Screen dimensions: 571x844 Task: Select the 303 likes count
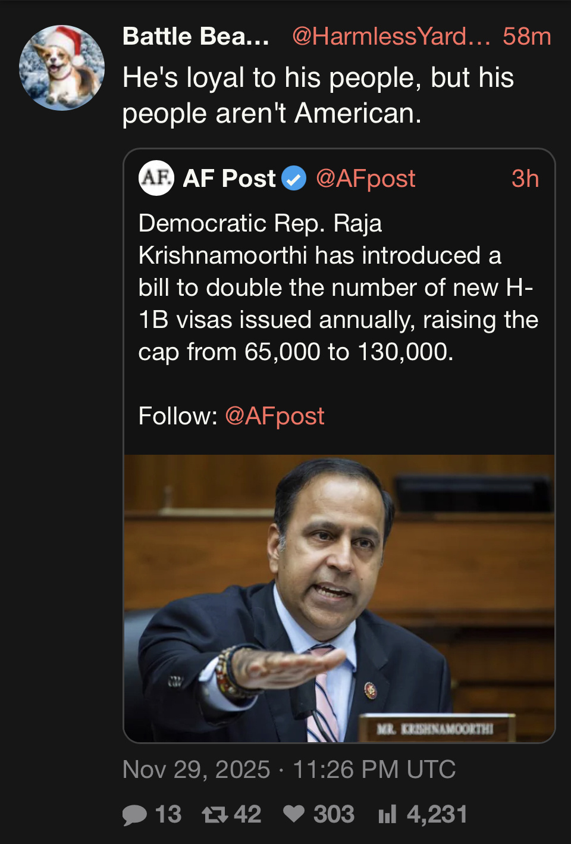pyautogui.click(x=334, y=814)
